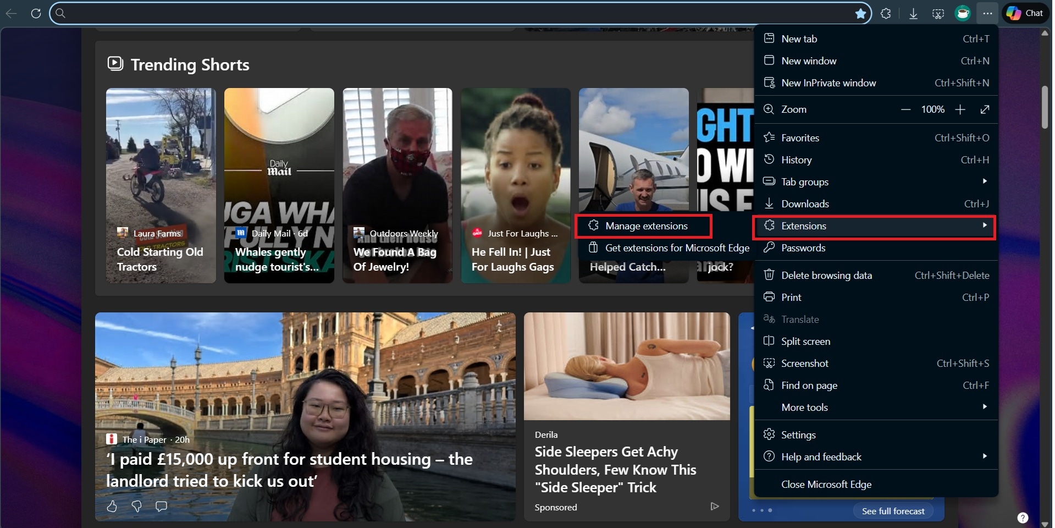
Task: Click the browser Back arrow
Action: 11,13
